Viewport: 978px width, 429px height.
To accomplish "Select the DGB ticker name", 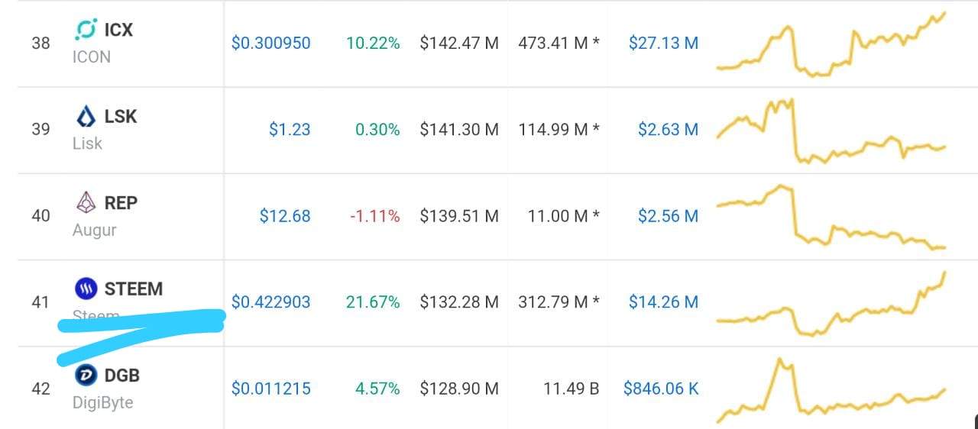I will tap(122, 375).
